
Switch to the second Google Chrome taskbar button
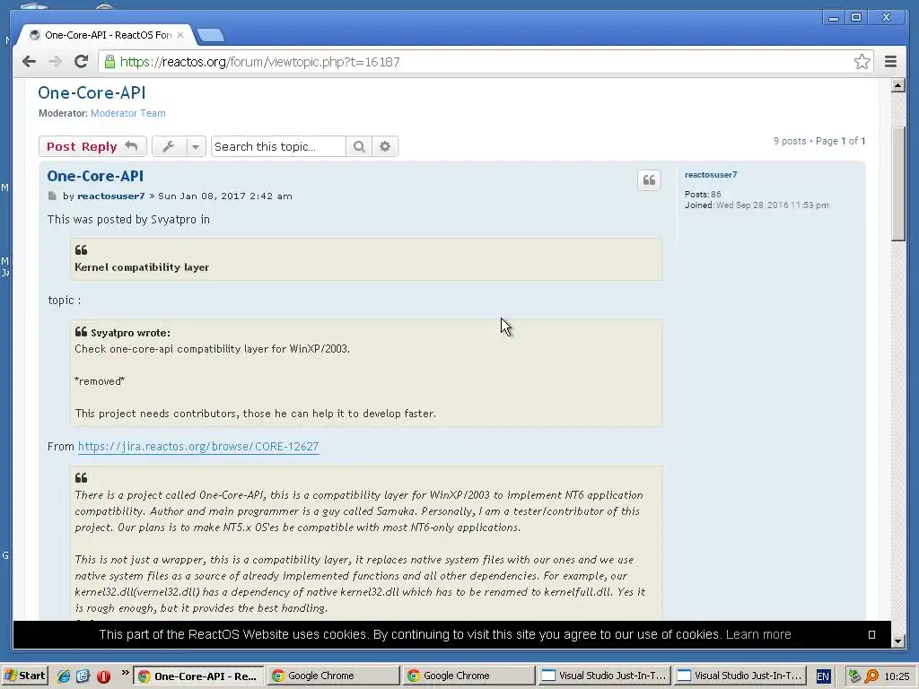469,676
